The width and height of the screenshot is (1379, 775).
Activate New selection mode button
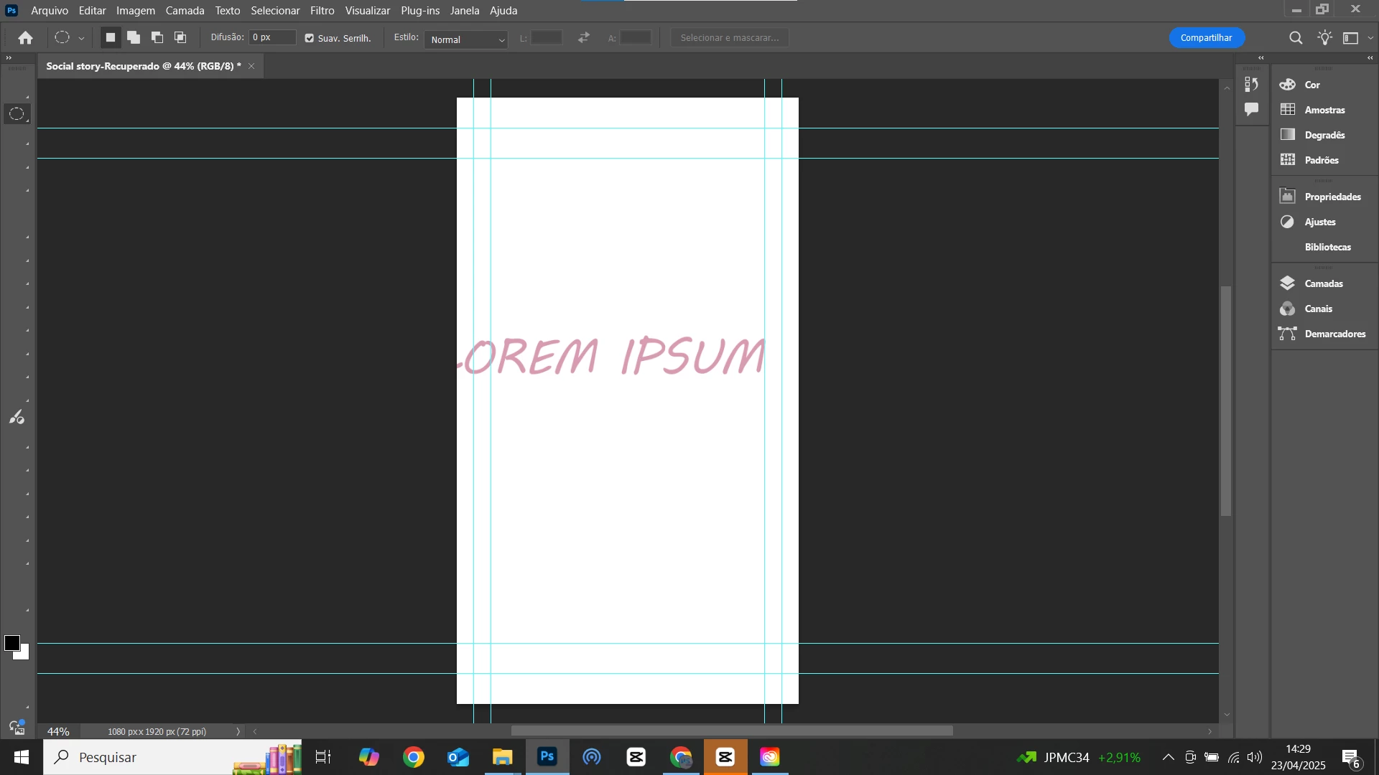click(111, 38)
